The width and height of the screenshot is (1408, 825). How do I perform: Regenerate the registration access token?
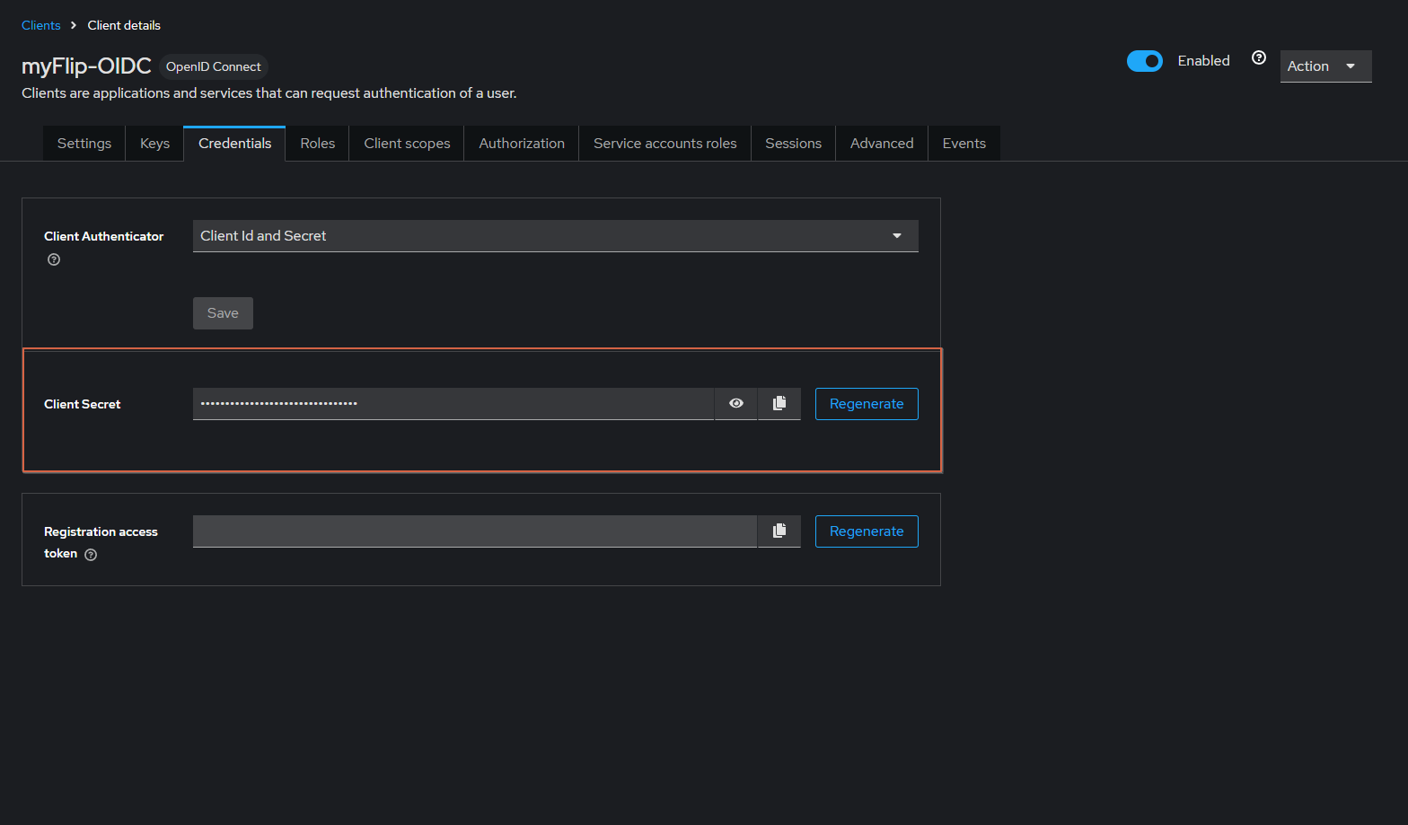pos(867,531)
